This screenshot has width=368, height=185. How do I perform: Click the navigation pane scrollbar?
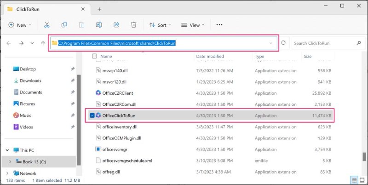79,120
